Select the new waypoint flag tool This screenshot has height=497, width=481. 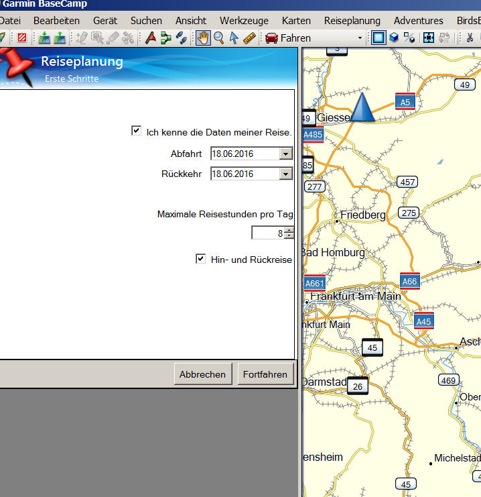151,38
